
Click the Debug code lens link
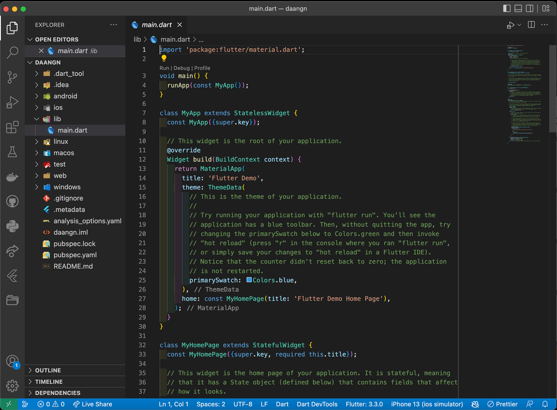tap(181, 68)
